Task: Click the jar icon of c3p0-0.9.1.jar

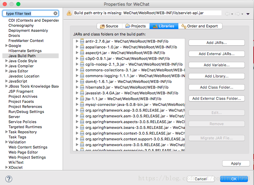Action: [82, 59]
